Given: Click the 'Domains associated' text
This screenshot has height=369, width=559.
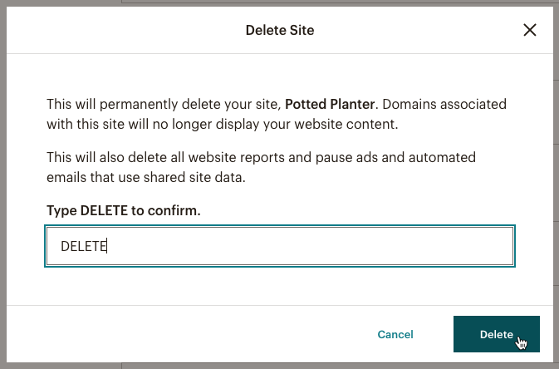Looking at the screenshot, I should (444, 104).
